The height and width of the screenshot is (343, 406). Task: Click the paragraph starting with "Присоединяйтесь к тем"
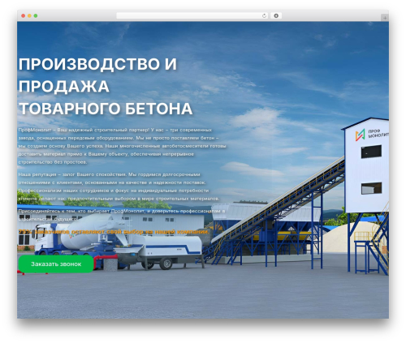(x=122, y=215)
